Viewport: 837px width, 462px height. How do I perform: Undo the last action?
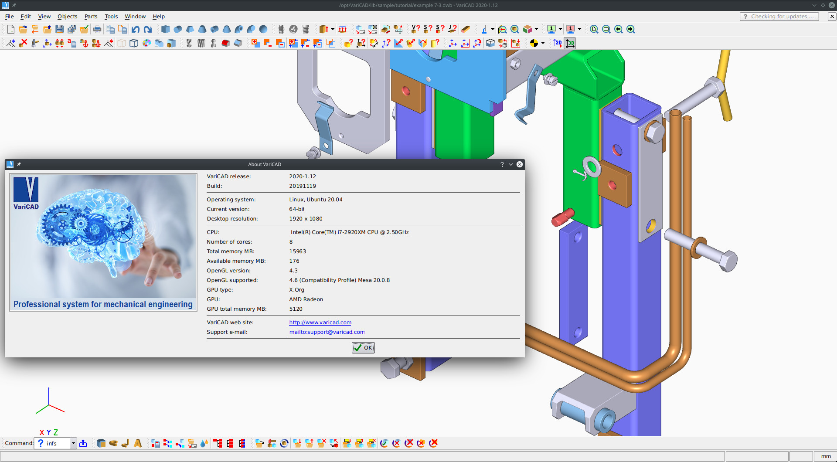136,29
